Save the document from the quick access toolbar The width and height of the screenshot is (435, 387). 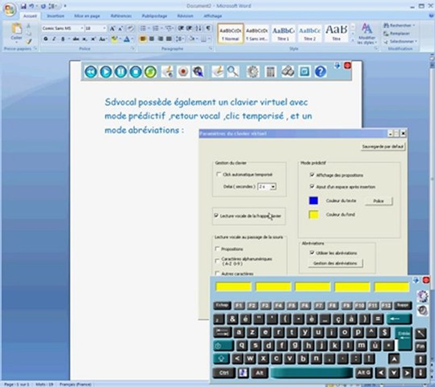24,6
